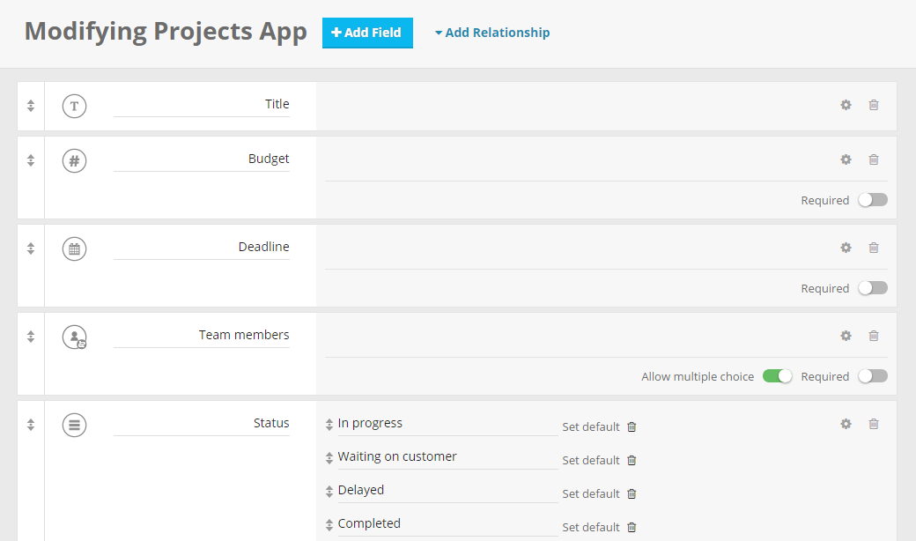Click the Status field list type icon
This screenshot has width=916, height=541.
coord(74,425)
